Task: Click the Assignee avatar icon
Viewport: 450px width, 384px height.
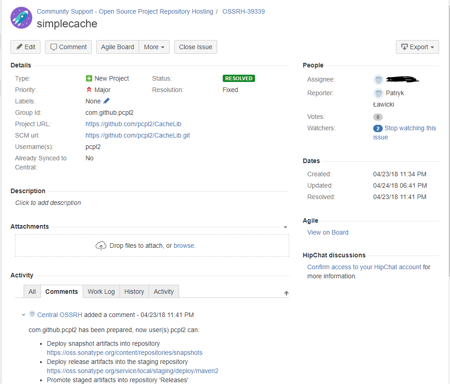Action: click(378, 80)
